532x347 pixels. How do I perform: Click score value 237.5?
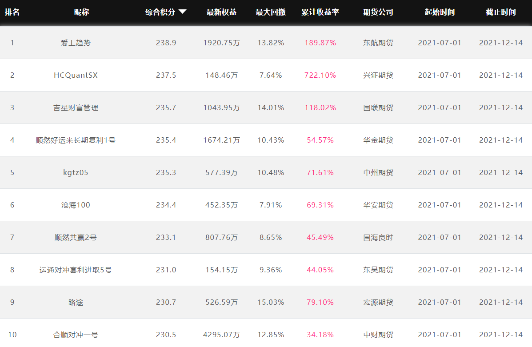click(x=166, y=75)
